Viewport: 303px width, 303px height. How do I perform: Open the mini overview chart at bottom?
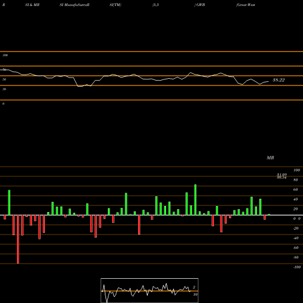[150, 290]
